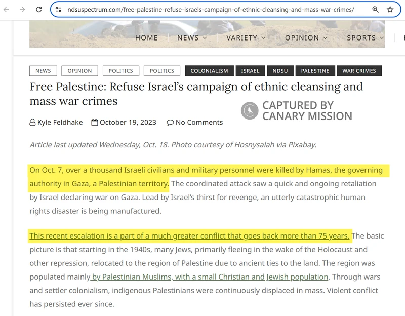Click the October 19, 2023 date link

pyautogui.click(x=128, y=122)
